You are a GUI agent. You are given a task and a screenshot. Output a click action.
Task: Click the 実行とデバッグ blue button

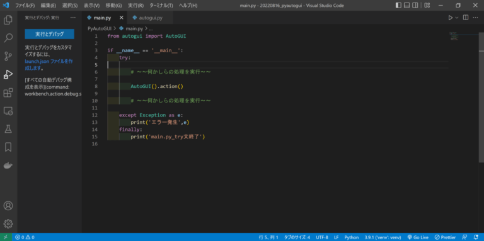pyautogui.click(x=49, y=34)
